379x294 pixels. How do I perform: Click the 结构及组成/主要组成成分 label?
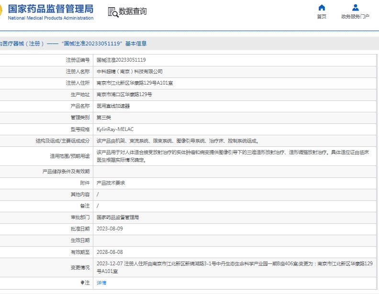pos(63,141)
